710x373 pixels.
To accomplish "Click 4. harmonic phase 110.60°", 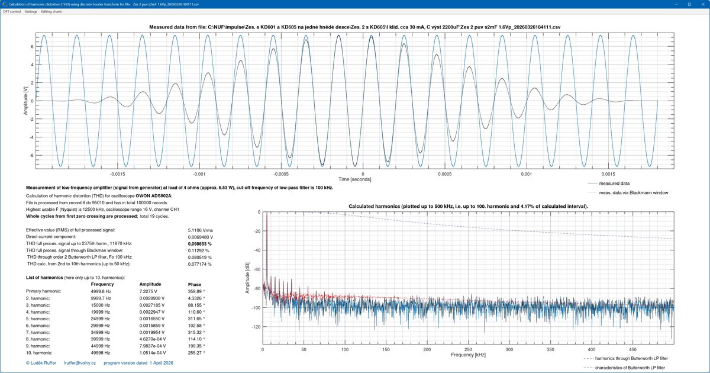I will coord(195,312).
